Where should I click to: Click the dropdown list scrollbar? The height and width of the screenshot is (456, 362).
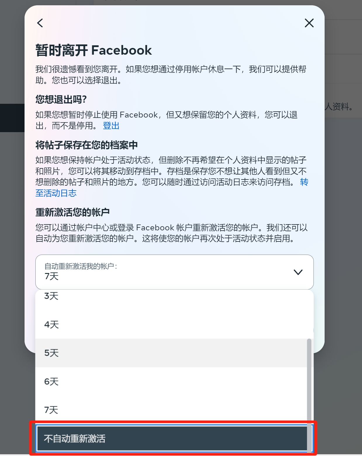pyautogui.click(x=309, y=395)
